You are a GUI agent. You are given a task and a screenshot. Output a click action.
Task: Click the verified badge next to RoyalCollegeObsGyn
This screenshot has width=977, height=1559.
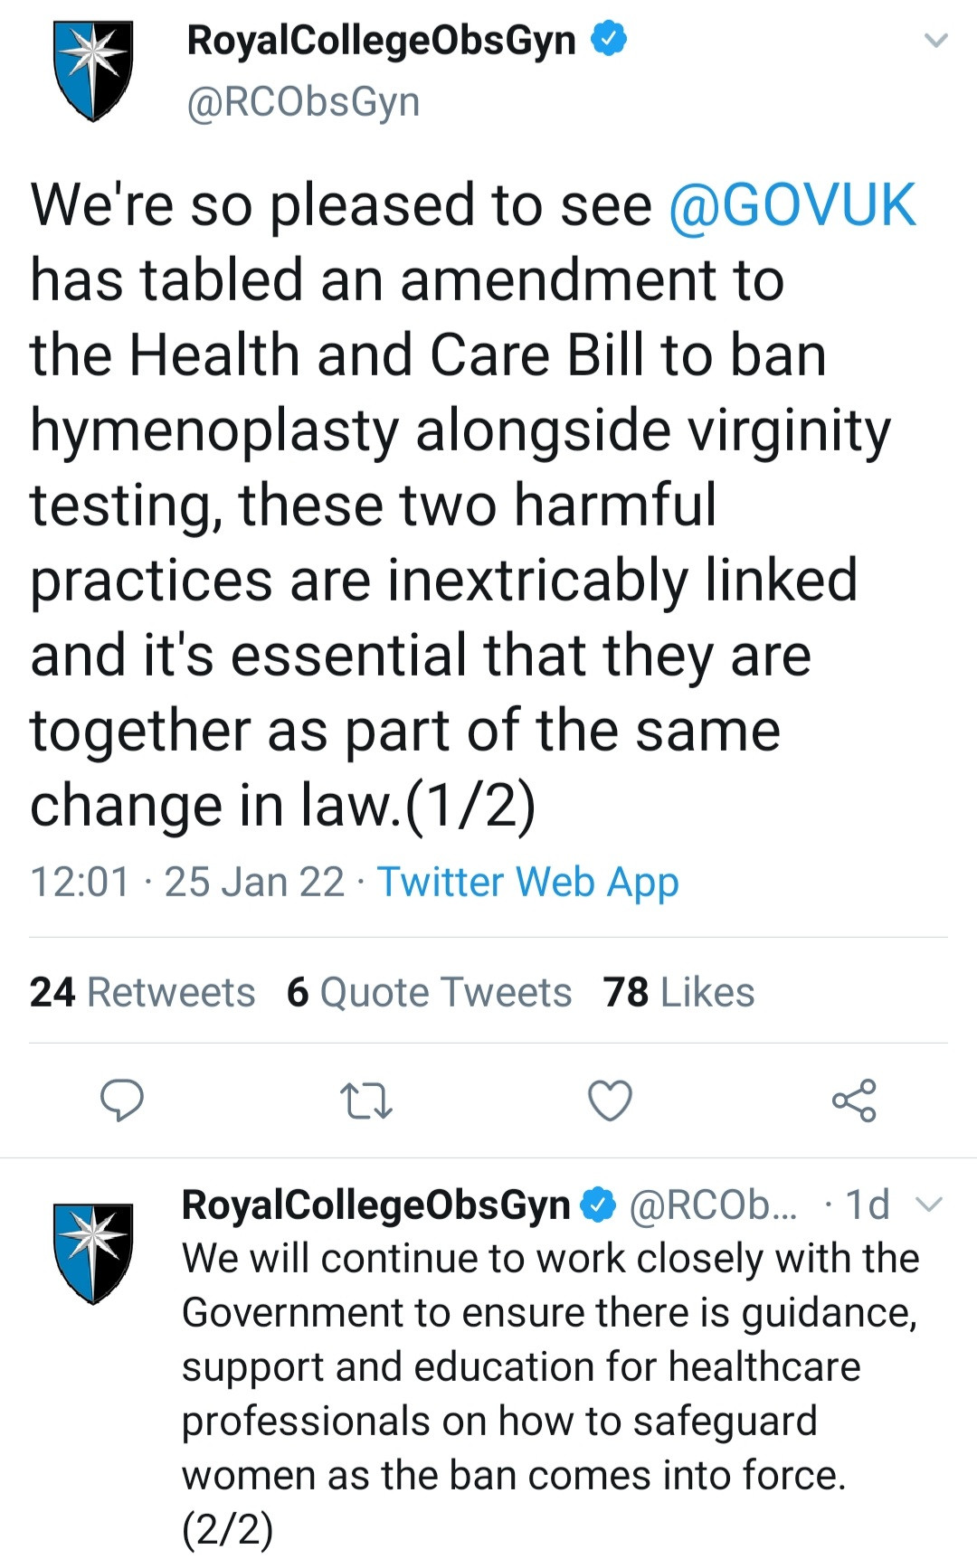[x=609, y=38]
